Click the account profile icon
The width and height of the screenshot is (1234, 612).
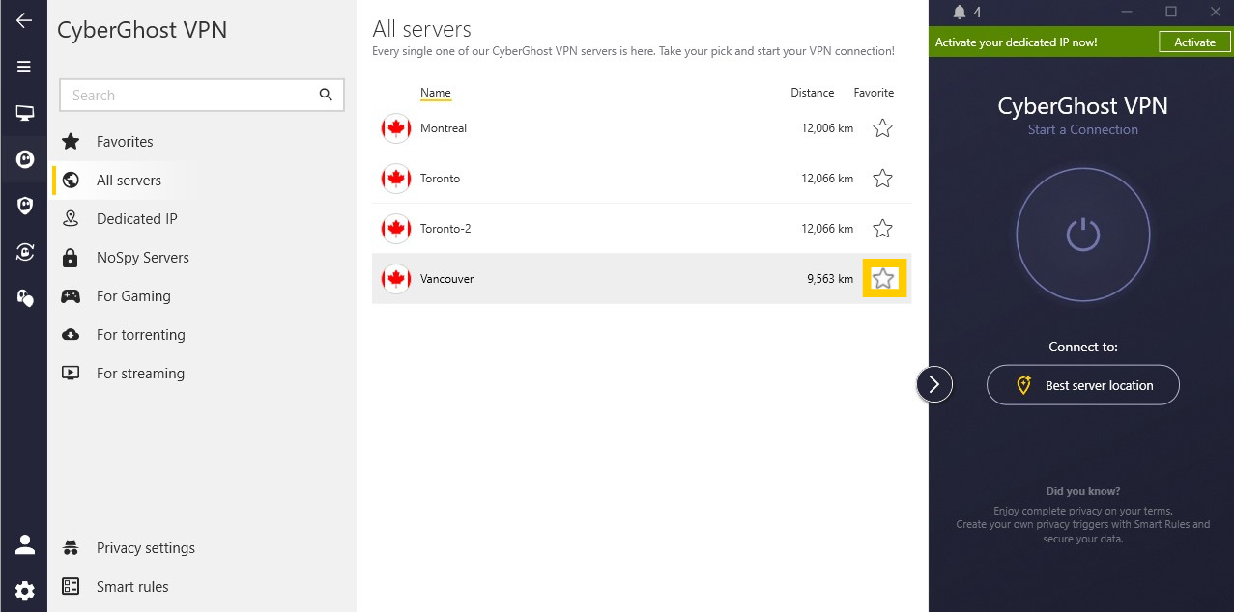point(24,544)
